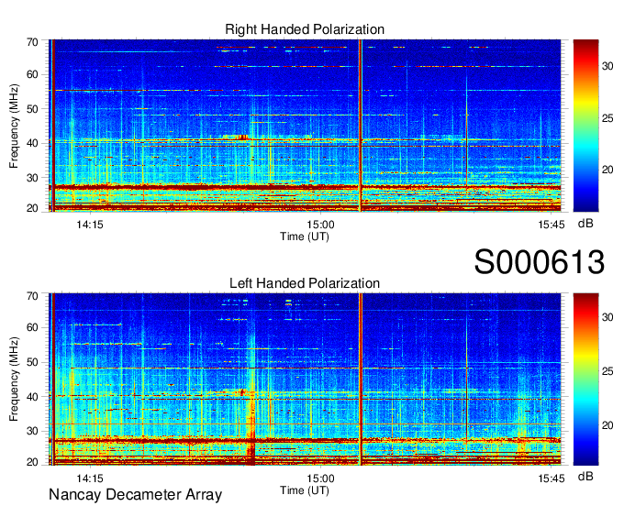Click the 30 MHz tick label of the Left Handed plot
The height and width of the screenshot is (506, 624).
[x=32, y=431]
